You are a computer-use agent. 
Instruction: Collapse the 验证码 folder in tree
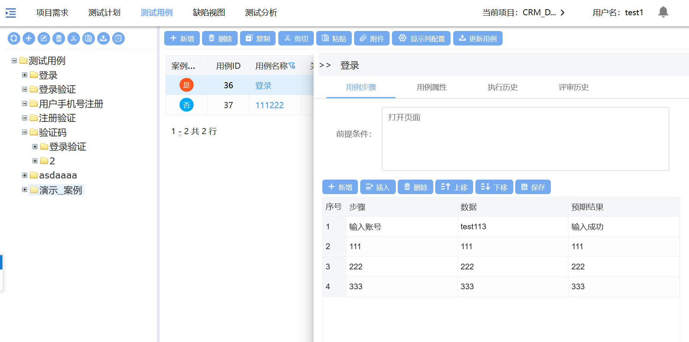point(24,132)
